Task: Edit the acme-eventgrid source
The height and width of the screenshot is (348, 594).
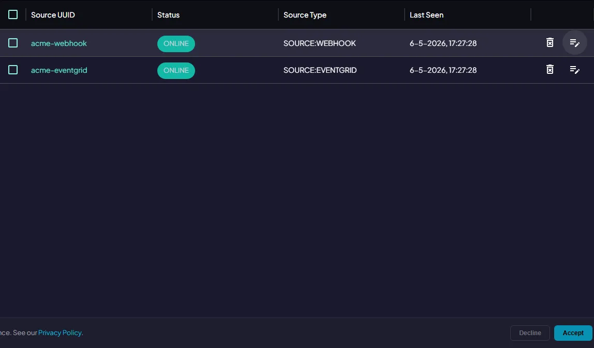Action: 575,70
